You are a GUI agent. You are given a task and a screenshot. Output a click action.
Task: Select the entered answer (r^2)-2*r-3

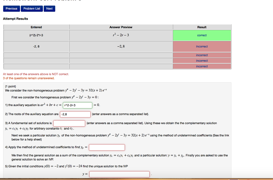pos(36,35)
